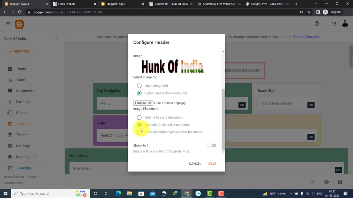Open the account profile picture
Image resolution: width=353 pixels, height=198 pixels.
click(345, 24)
